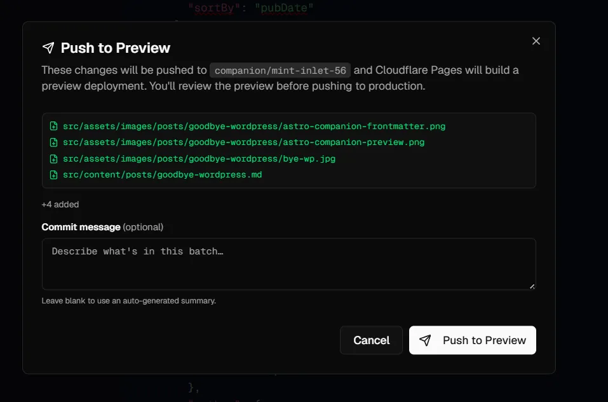Select the astro-companion-preview.png file path

[x=243, y=142]
